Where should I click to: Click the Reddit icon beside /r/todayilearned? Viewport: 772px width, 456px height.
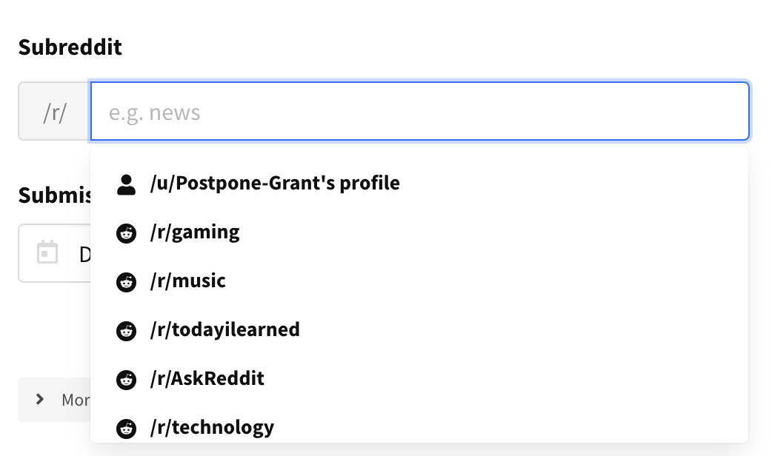tap(126, 330)
